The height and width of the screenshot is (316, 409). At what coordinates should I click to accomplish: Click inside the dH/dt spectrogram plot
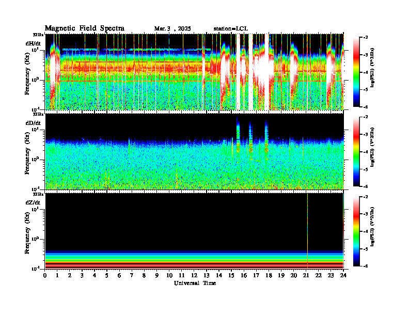[195, 72]
